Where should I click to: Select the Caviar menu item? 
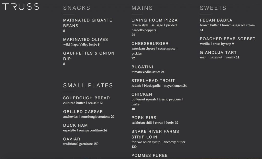click(x=72, y=139)
